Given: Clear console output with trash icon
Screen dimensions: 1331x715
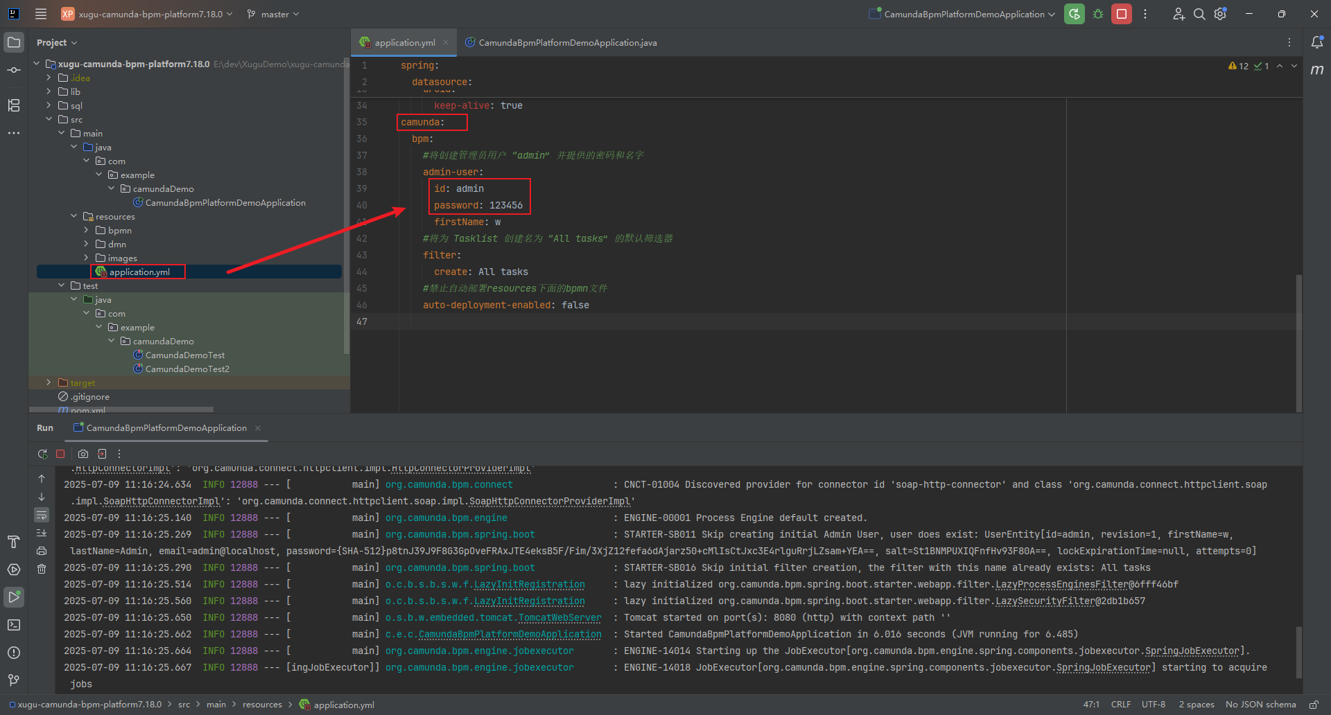Looking at the screenshot, I should tap(42, 569).
